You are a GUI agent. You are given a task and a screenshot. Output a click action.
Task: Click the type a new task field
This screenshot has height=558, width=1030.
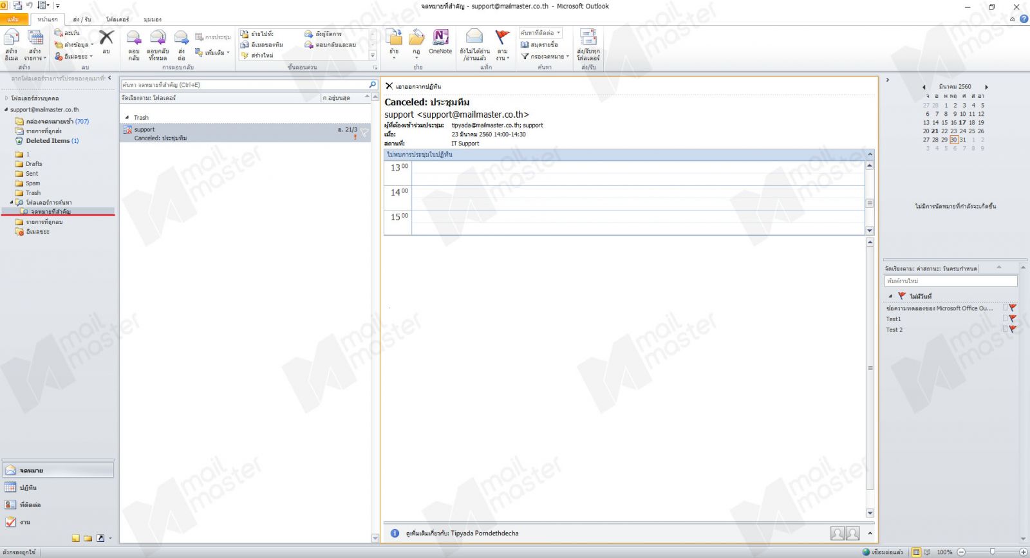951,281
